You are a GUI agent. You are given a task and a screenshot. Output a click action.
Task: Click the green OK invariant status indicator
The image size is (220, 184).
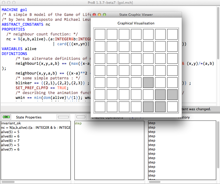[x=6, y=117]
